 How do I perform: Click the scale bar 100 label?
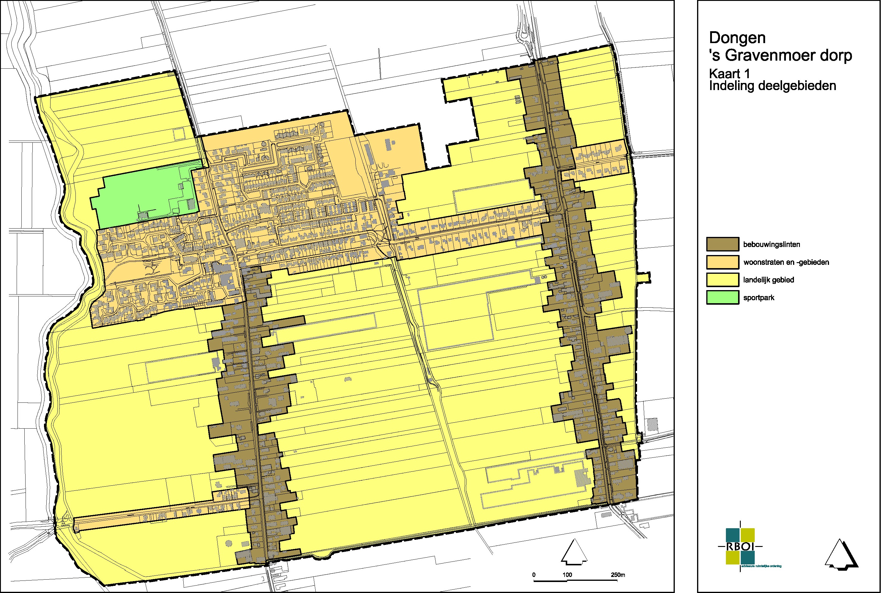pos(567,575)
